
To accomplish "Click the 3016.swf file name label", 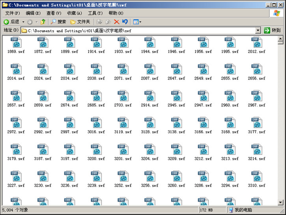I will 96,132.
